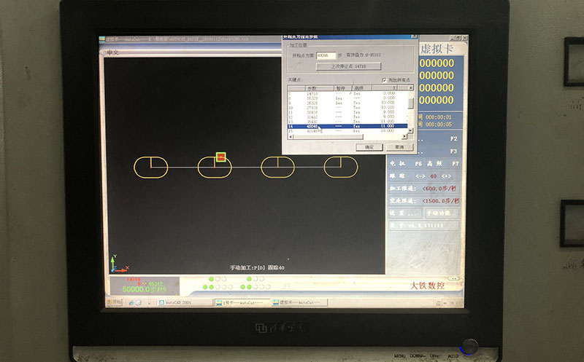This screenshot has width=584, height=362.
Task: Click the red-green cutting position marker
Action: click(220, 157)
